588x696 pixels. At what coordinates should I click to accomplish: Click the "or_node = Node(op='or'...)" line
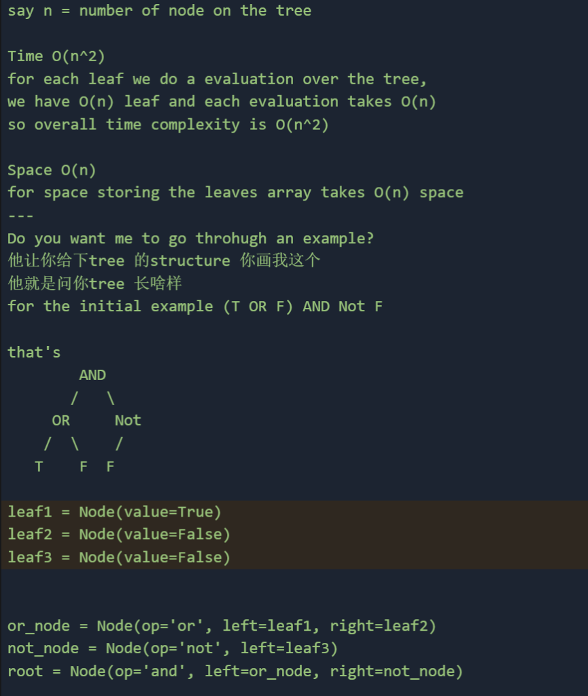pyautogui.click(x=222, y=626)
